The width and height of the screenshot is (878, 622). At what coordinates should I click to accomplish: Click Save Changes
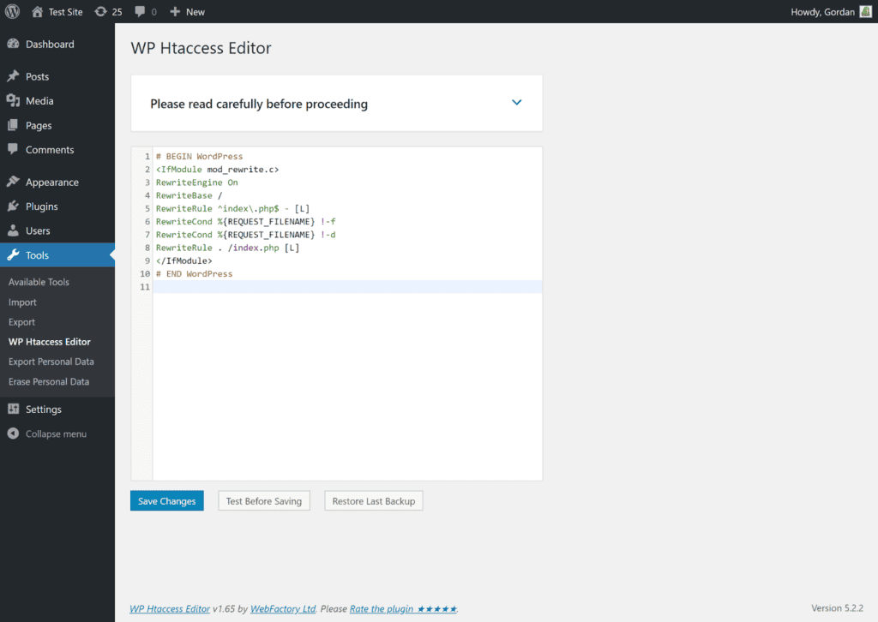(x=166, y=500)
